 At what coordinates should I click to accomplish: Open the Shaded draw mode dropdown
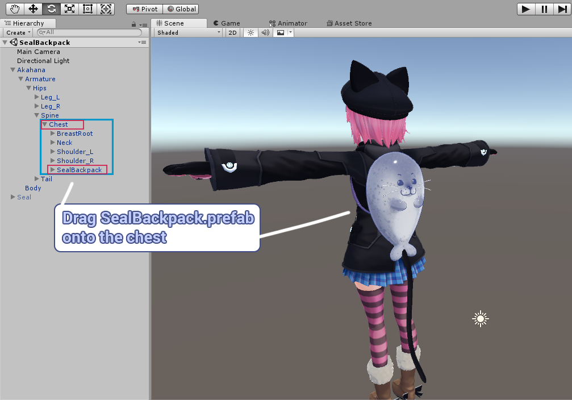[x=187, y=32]
